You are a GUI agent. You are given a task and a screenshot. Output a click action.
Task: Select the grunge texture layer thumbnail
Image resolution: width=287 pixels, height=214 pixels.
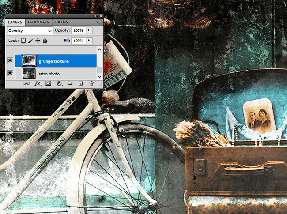[29, 61]
